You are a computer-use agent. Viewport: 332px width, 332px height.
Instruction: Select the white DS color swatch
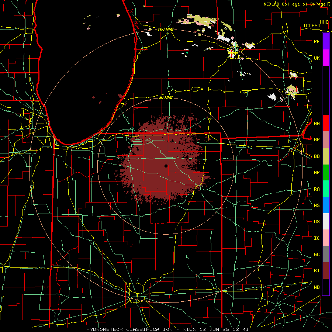326,221
